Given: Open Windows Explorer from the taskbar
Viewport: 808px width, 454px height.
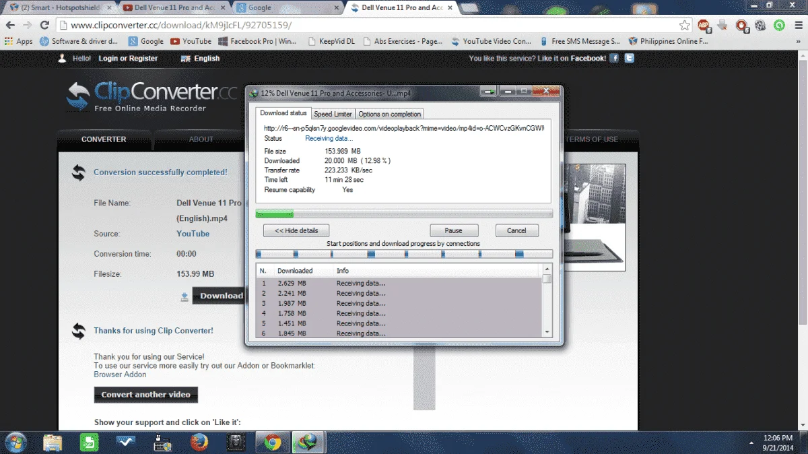Looking at the screenshot, I should pyautogui.click(x=53, y=443).
